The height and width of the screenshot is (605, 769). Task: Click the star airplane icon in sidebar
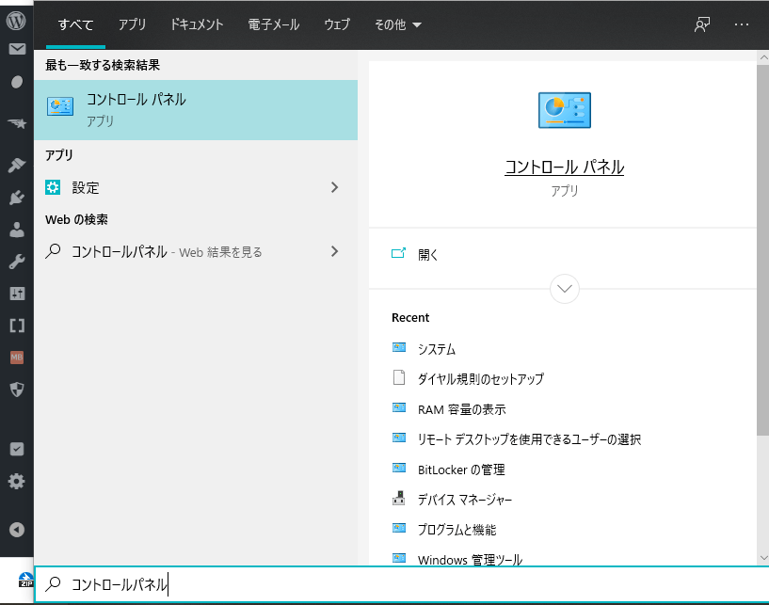(17, 122)
